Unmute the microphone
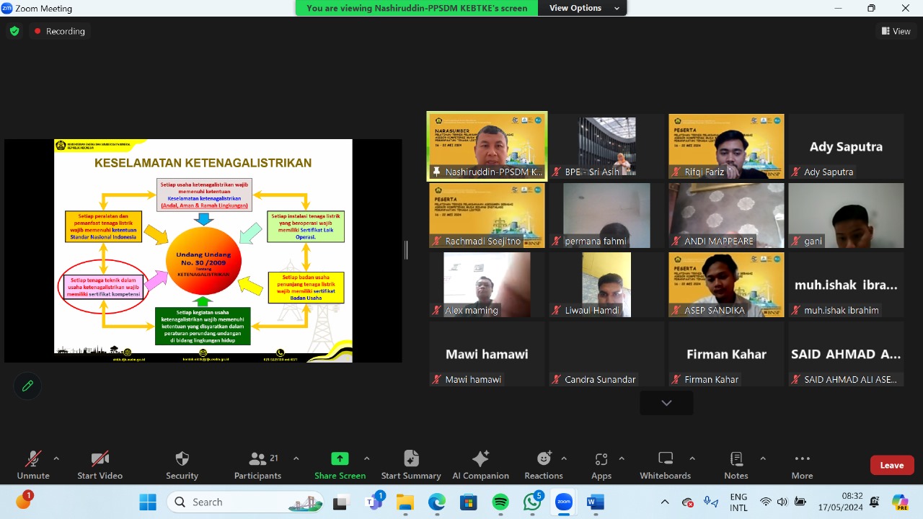This screenshot has width=923, height=519. click(33, 459)
